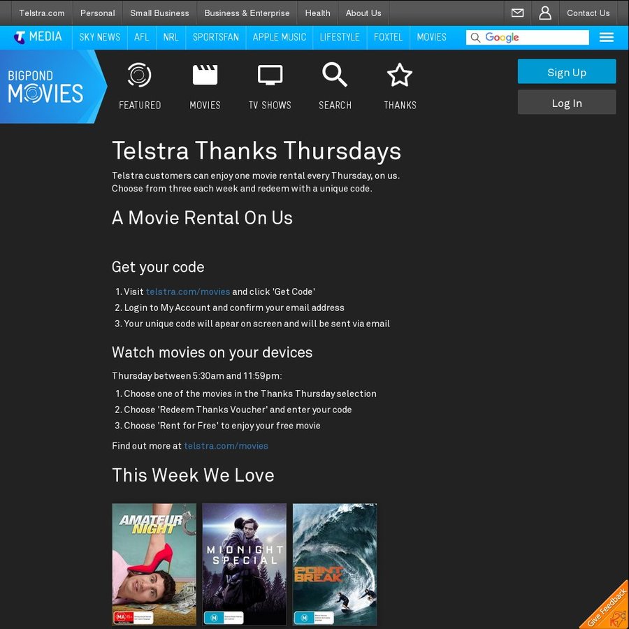This screenshot has height=629, width=629.
Task: Select FOXTEL tab
Action: tap(389, 37)
